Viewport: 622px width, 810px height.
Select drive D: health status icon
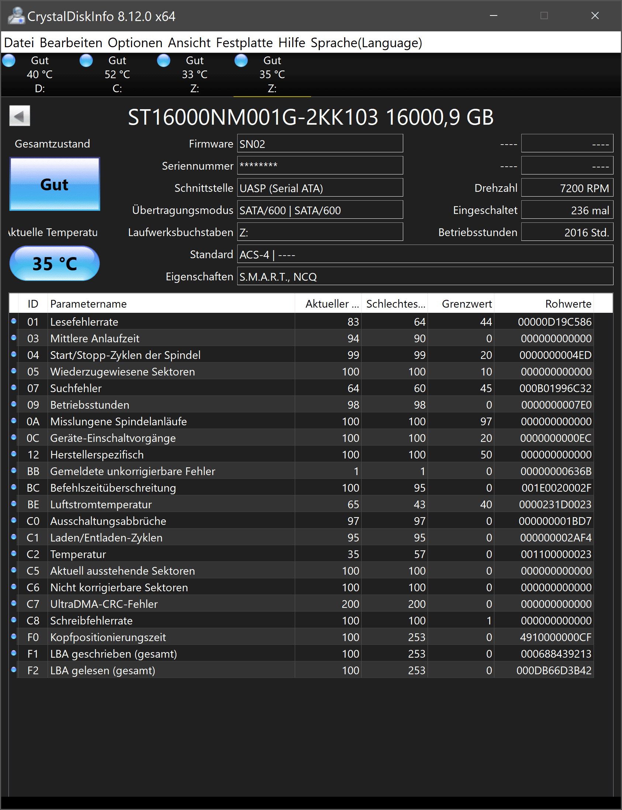pyautogui.click(x=9, y=60)
